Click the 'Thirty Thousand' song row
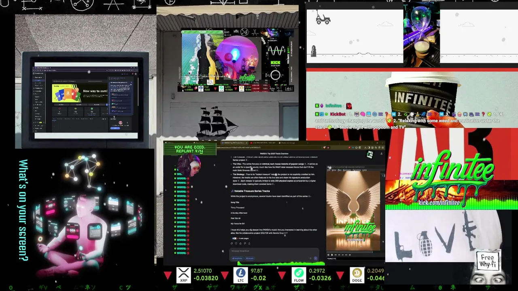This screenshot has width=518, height=291. (x=238, y=208)
